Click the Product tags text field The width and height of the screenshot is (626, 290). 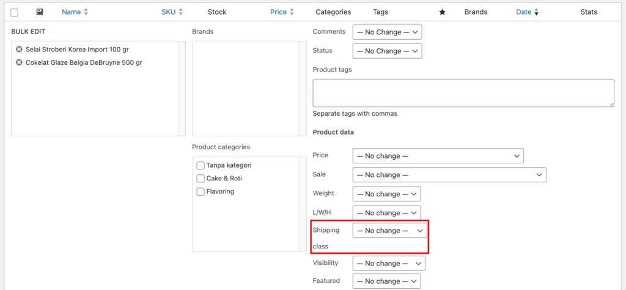(x=463, y=93)
